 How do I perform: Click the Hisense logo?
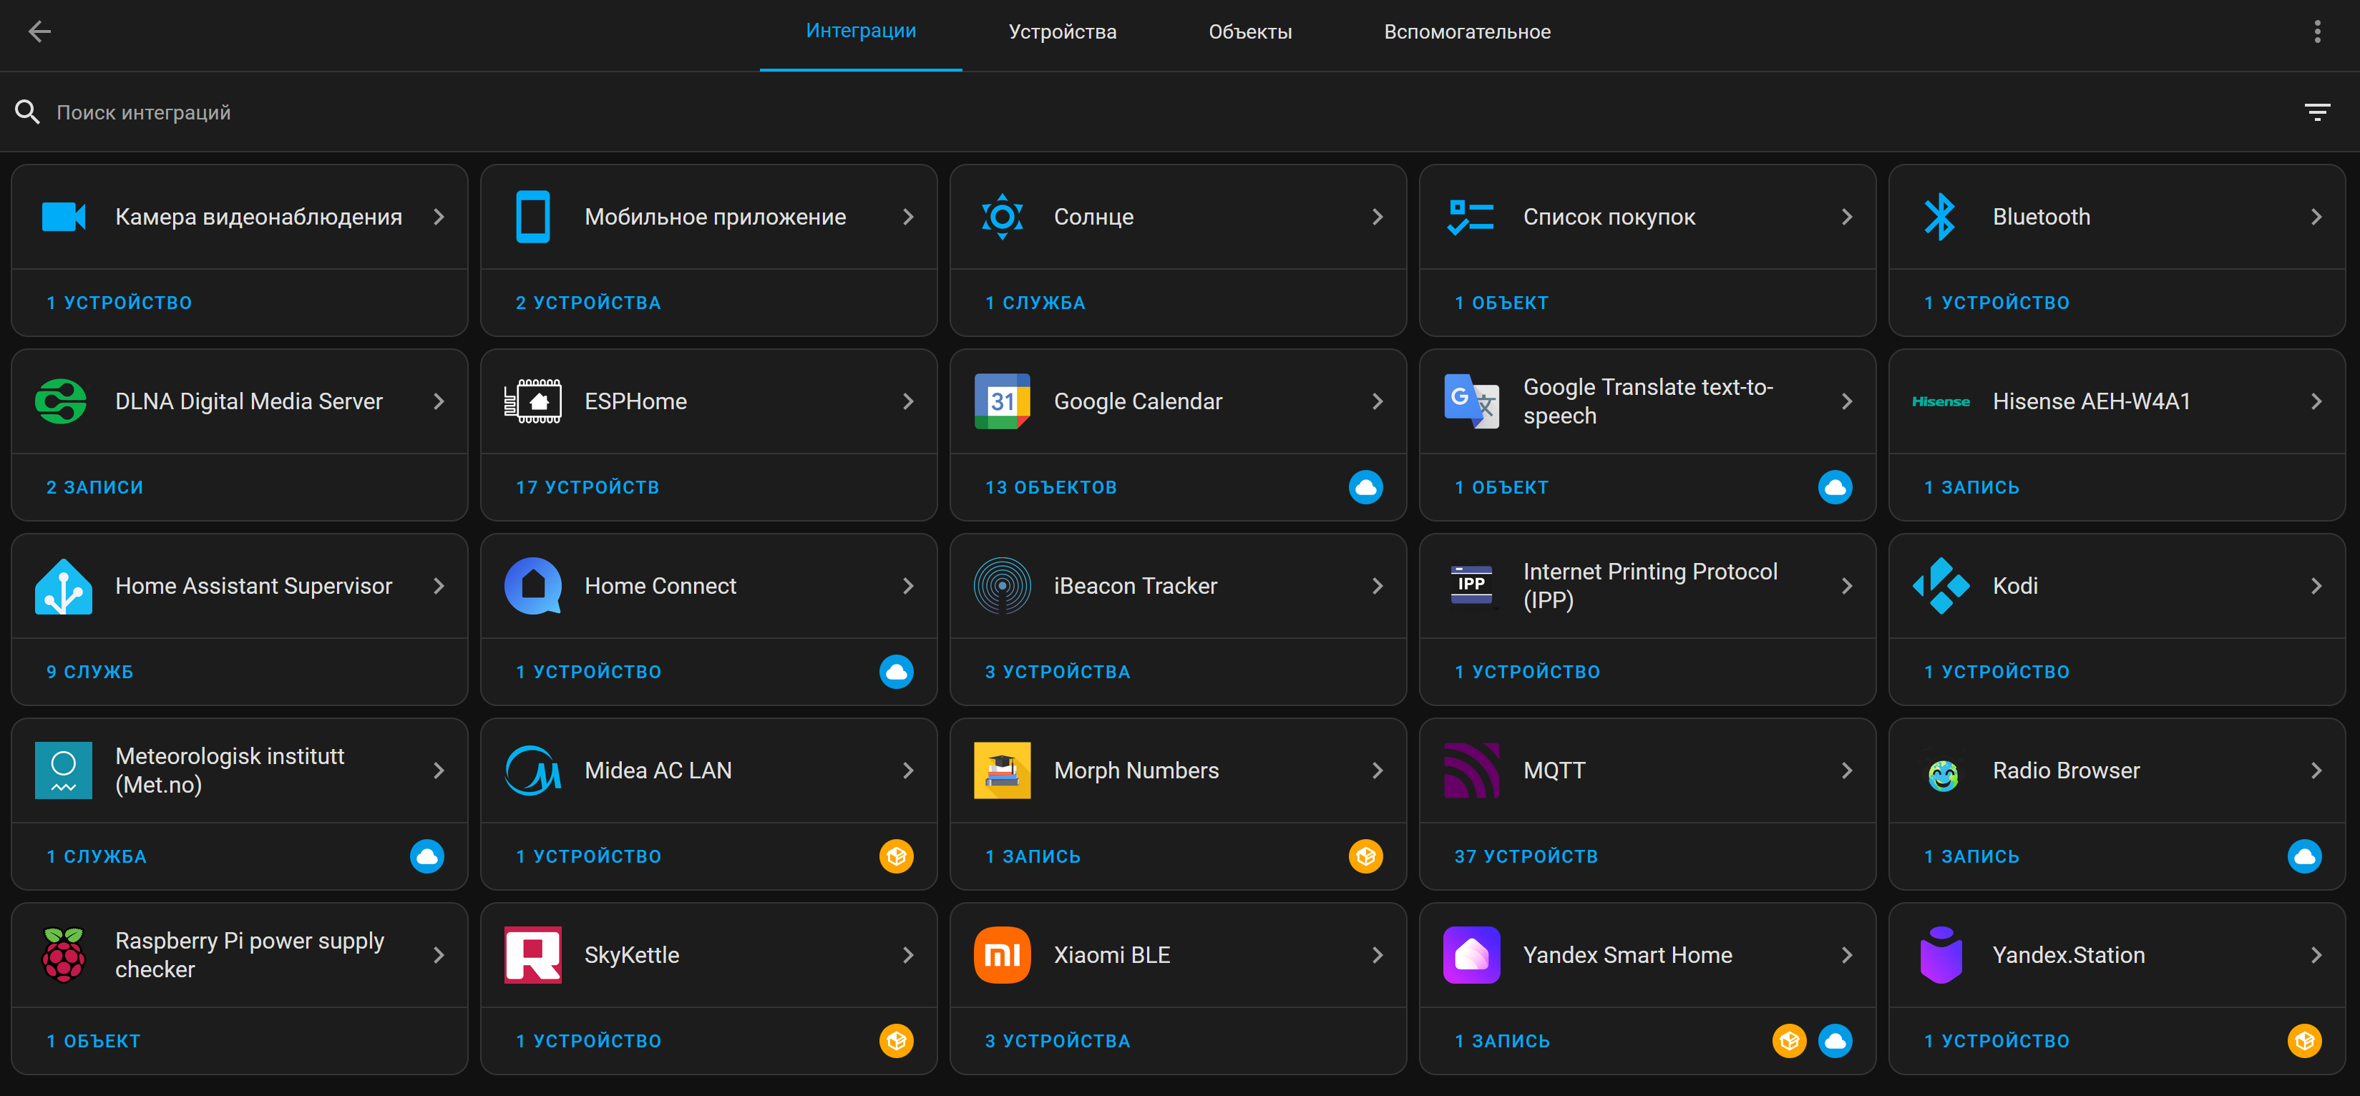coord(1941,402)
